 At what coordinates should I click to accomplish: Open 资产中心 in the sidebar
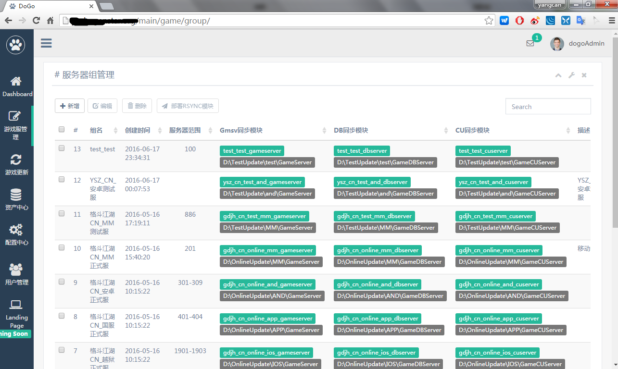tap(16, 200)
